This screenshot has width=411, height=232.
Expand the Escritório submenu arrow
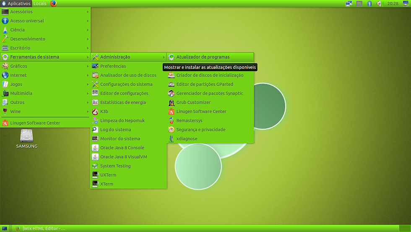point(88,48)
